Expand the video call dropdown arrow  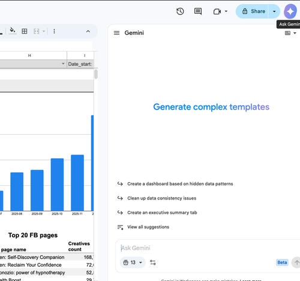226,11
